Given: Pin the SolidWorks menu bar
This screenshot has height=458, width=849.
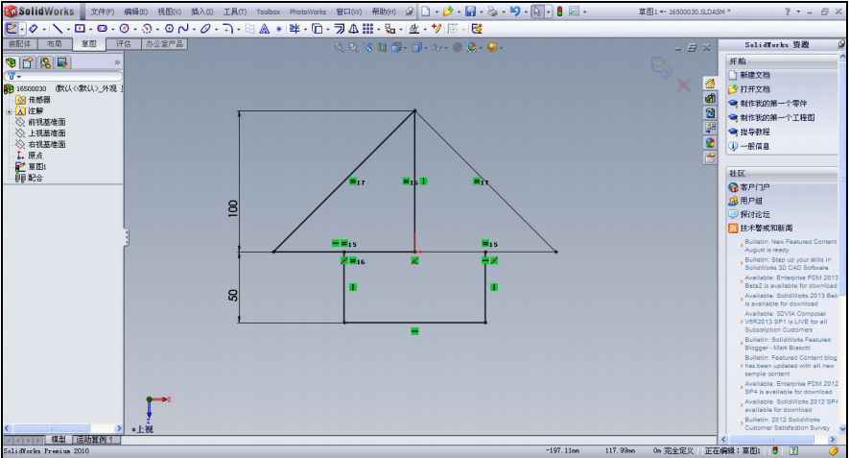Looking at the screenshot, I should (x=410, y=12).
